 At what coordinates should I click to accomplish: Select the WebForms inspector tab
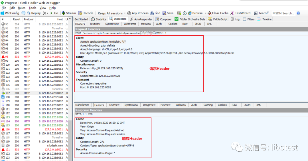[x=130, y=24]
